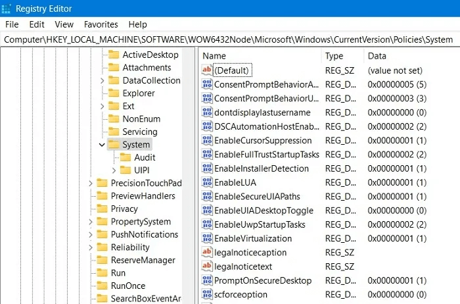Click the DSCAutomationHostEnab DWORD icon

coord(207,126)
